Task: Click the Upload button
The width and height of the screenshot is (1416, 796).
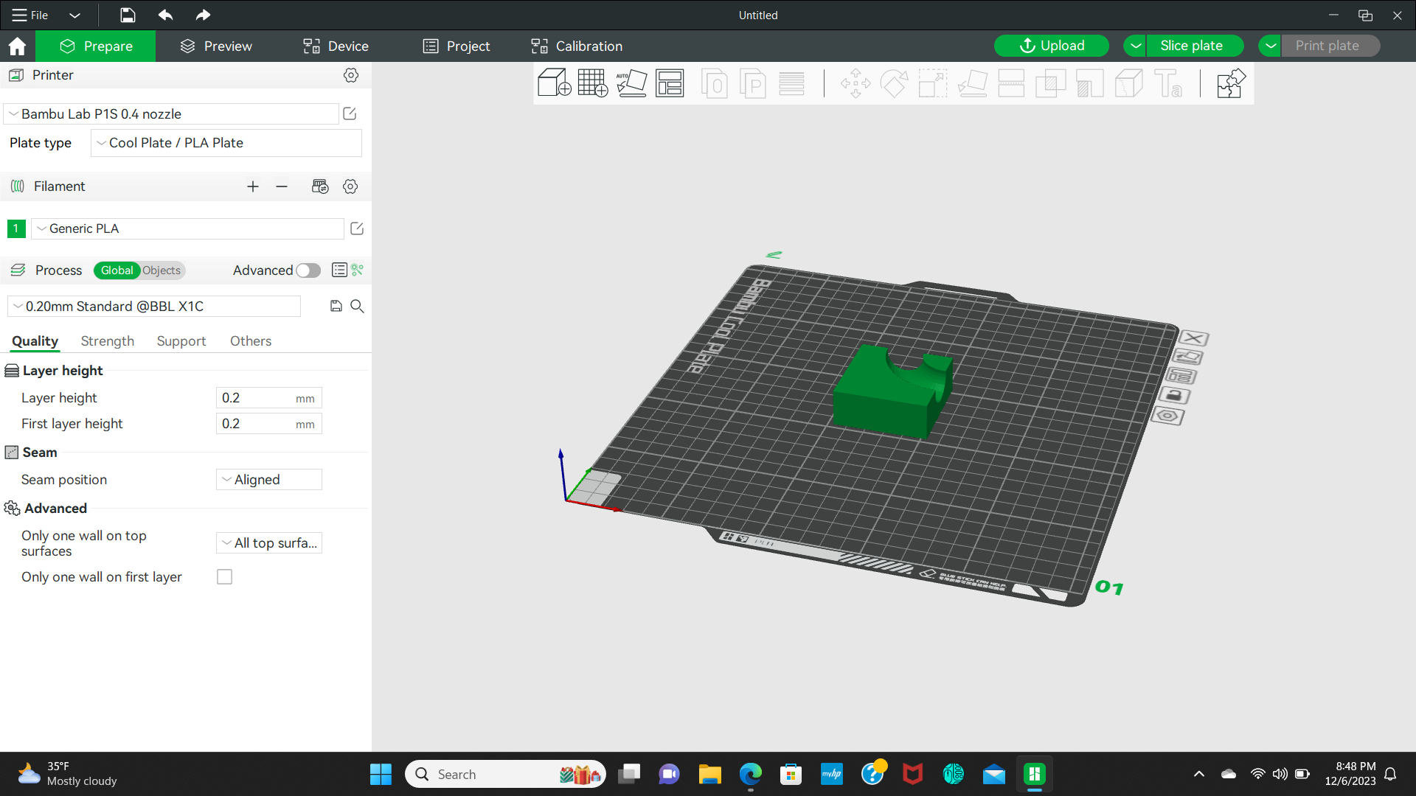Action: point(1052,46)
